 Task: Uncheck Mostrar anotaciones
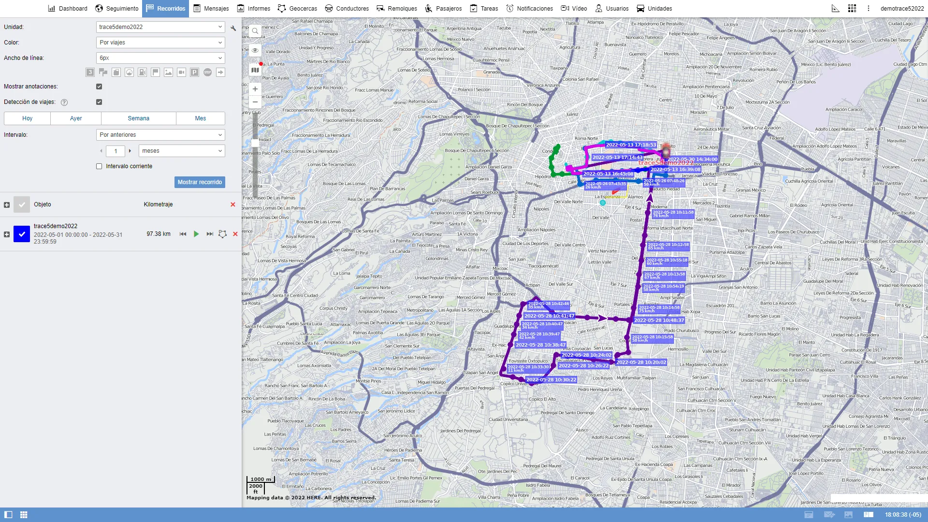pyautogui.click(x=99, y=87)
